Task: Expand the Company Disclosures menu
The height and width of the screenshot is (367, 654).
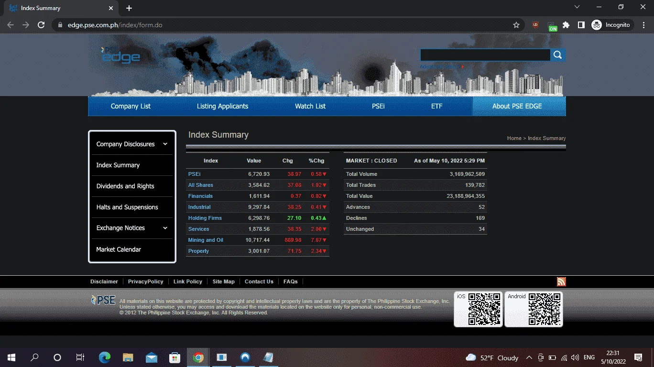Action: pos(132,144)
